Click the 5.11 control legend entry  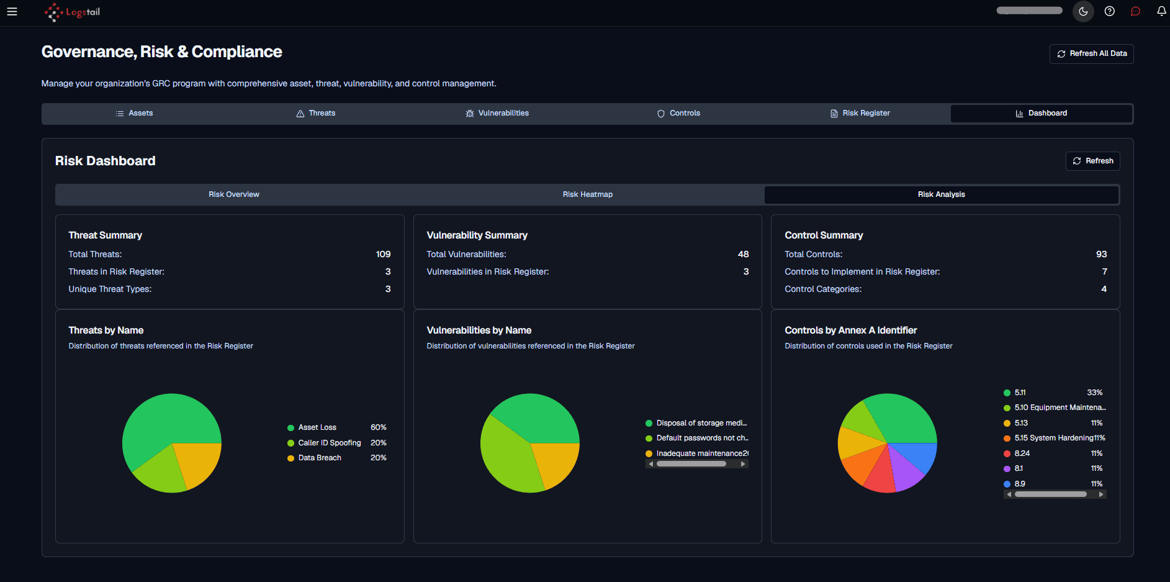1054,393
